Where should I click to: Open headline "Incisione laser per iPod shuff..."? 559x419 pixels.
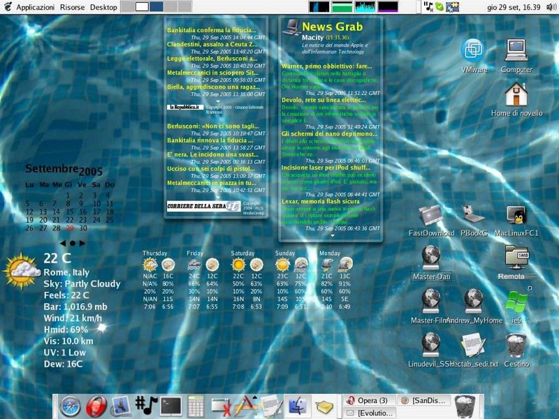(326, 168)
